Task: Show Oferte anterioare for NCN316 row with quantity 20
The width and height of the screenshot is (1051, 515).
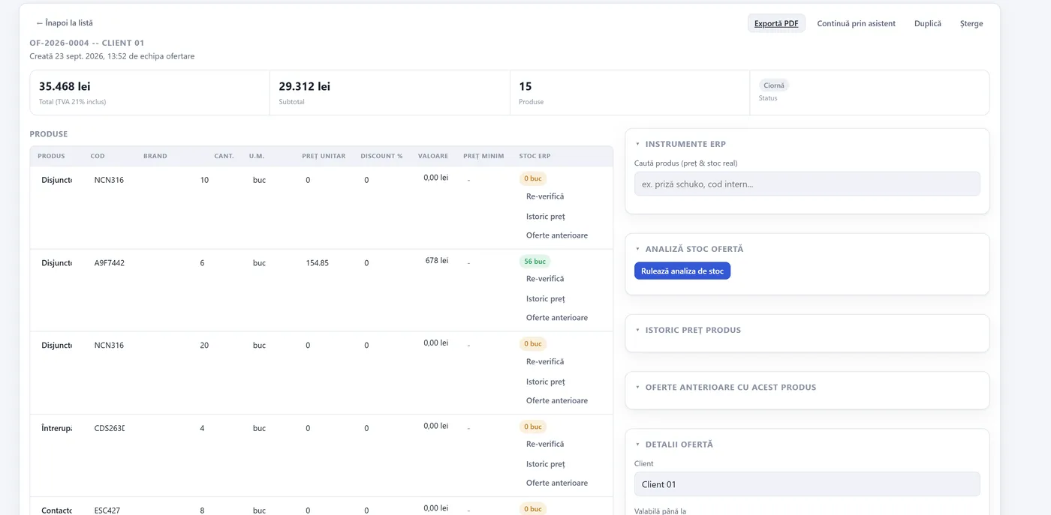Action: tap(557, 400)
